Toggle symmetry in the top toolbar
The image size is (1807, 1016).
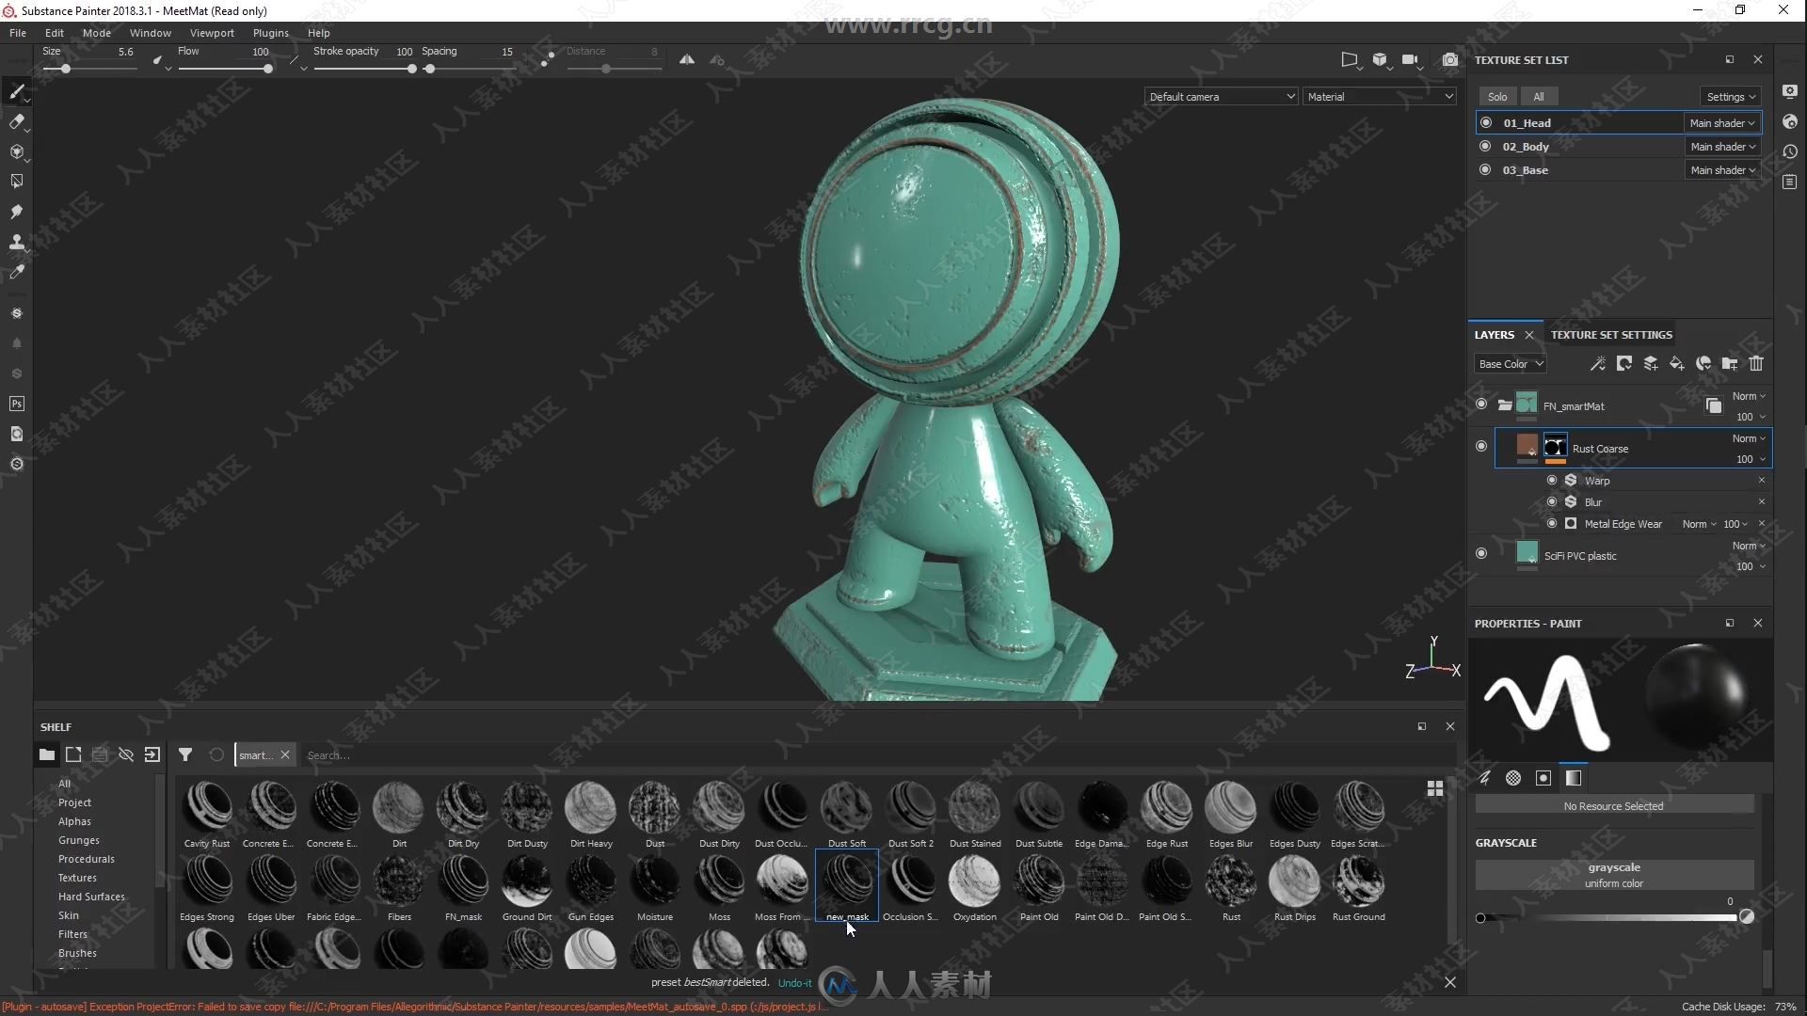(687, 59)
